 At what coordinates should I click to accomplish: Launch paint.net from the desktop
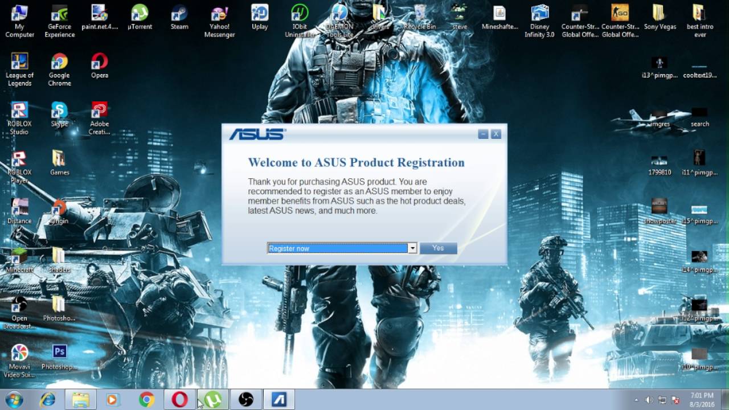tap(100, 17)
